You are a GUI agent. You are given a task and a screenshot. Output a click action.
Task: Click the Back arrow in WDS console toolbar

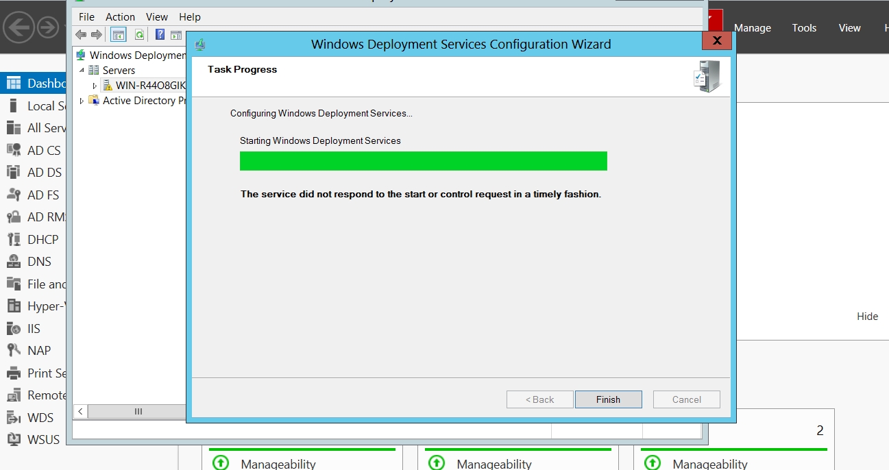click(x=81, y=34)
